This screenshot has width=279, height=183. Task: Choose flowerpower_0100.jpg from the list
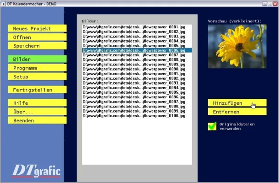[134, 116]
